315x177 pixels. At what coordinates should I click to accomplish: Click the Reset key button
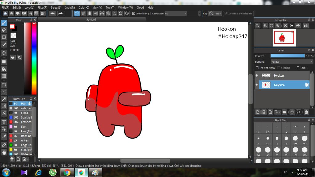coord(215,14)
